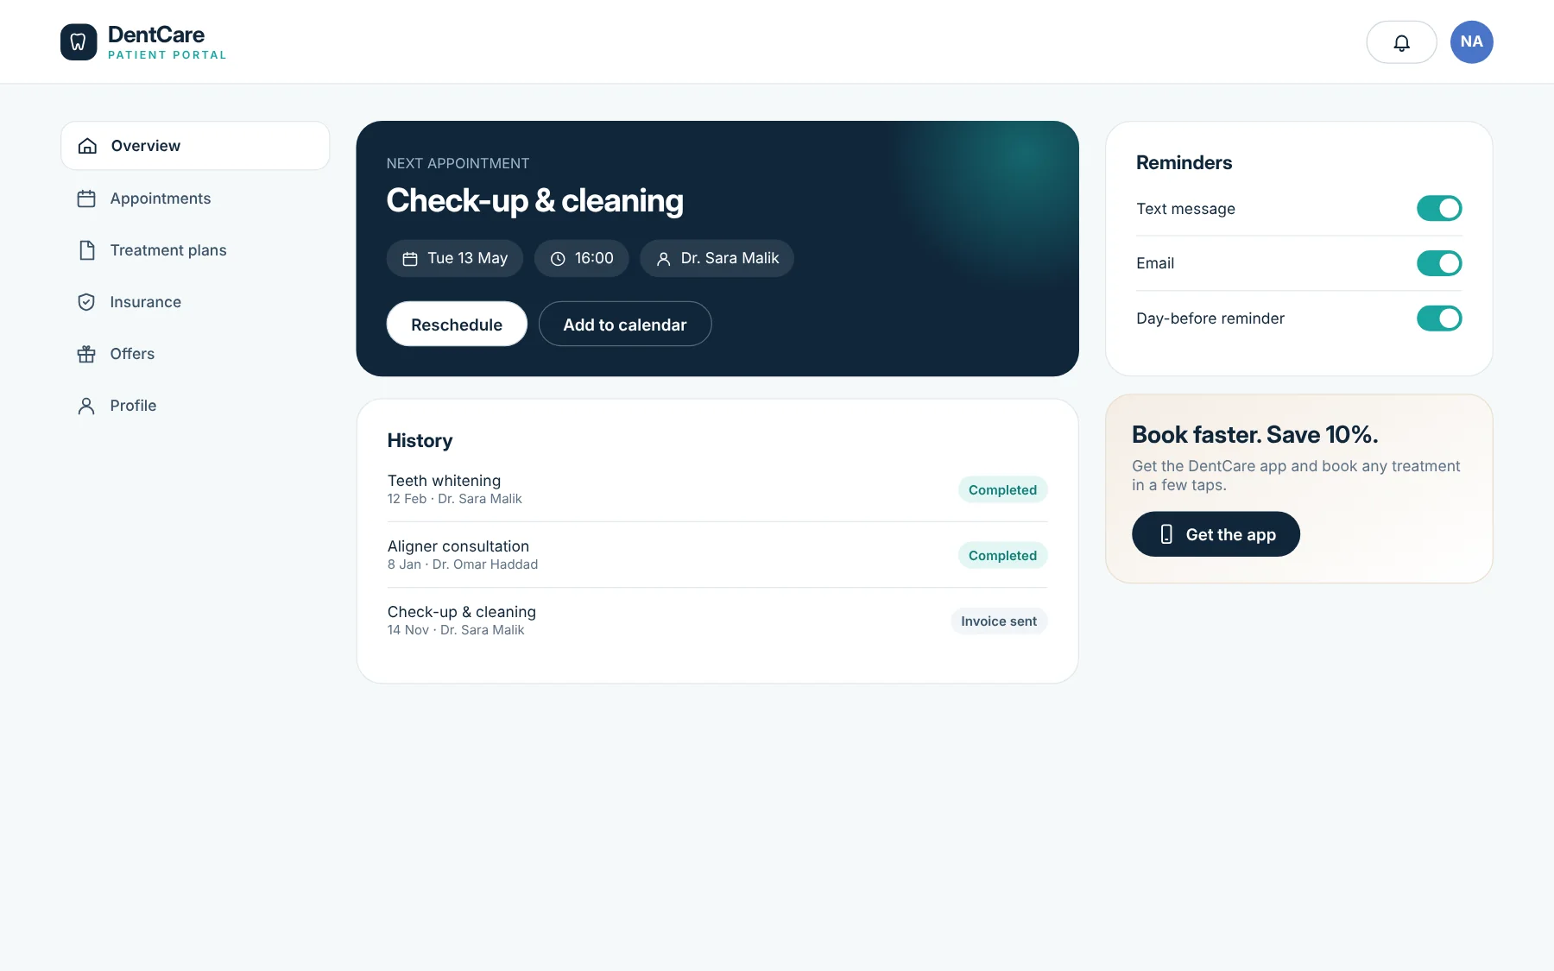Click the phone icon in Get the app
This screenshot has height=971, width=1554.
pos(1166,534)
